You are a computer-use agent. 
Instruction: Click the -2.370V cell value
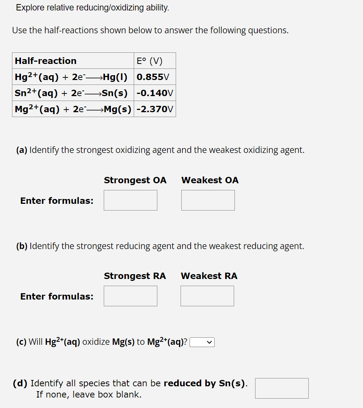click(154, 108)
